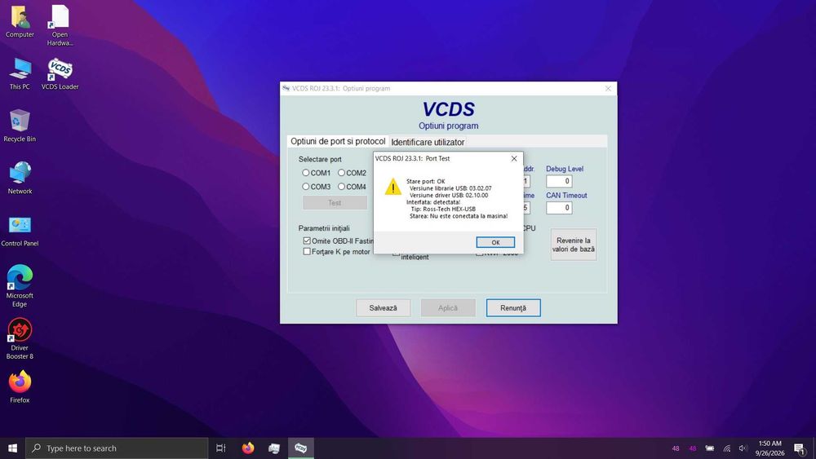Open the Windows Start menu
The height and width of the screenshot is (459, 816).
[x=12, y=448]
